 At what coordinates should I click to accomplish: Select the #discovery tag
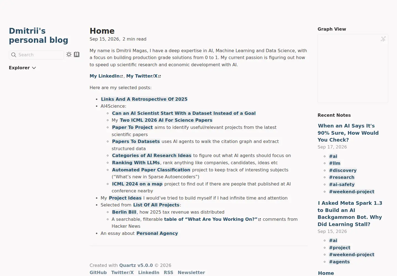point(343,170)
